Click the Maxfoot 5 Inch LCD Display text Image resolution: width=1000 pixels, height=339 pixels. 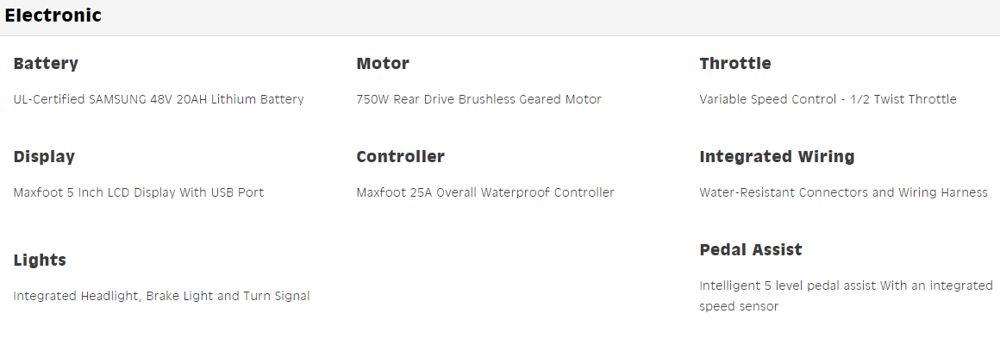139,193
